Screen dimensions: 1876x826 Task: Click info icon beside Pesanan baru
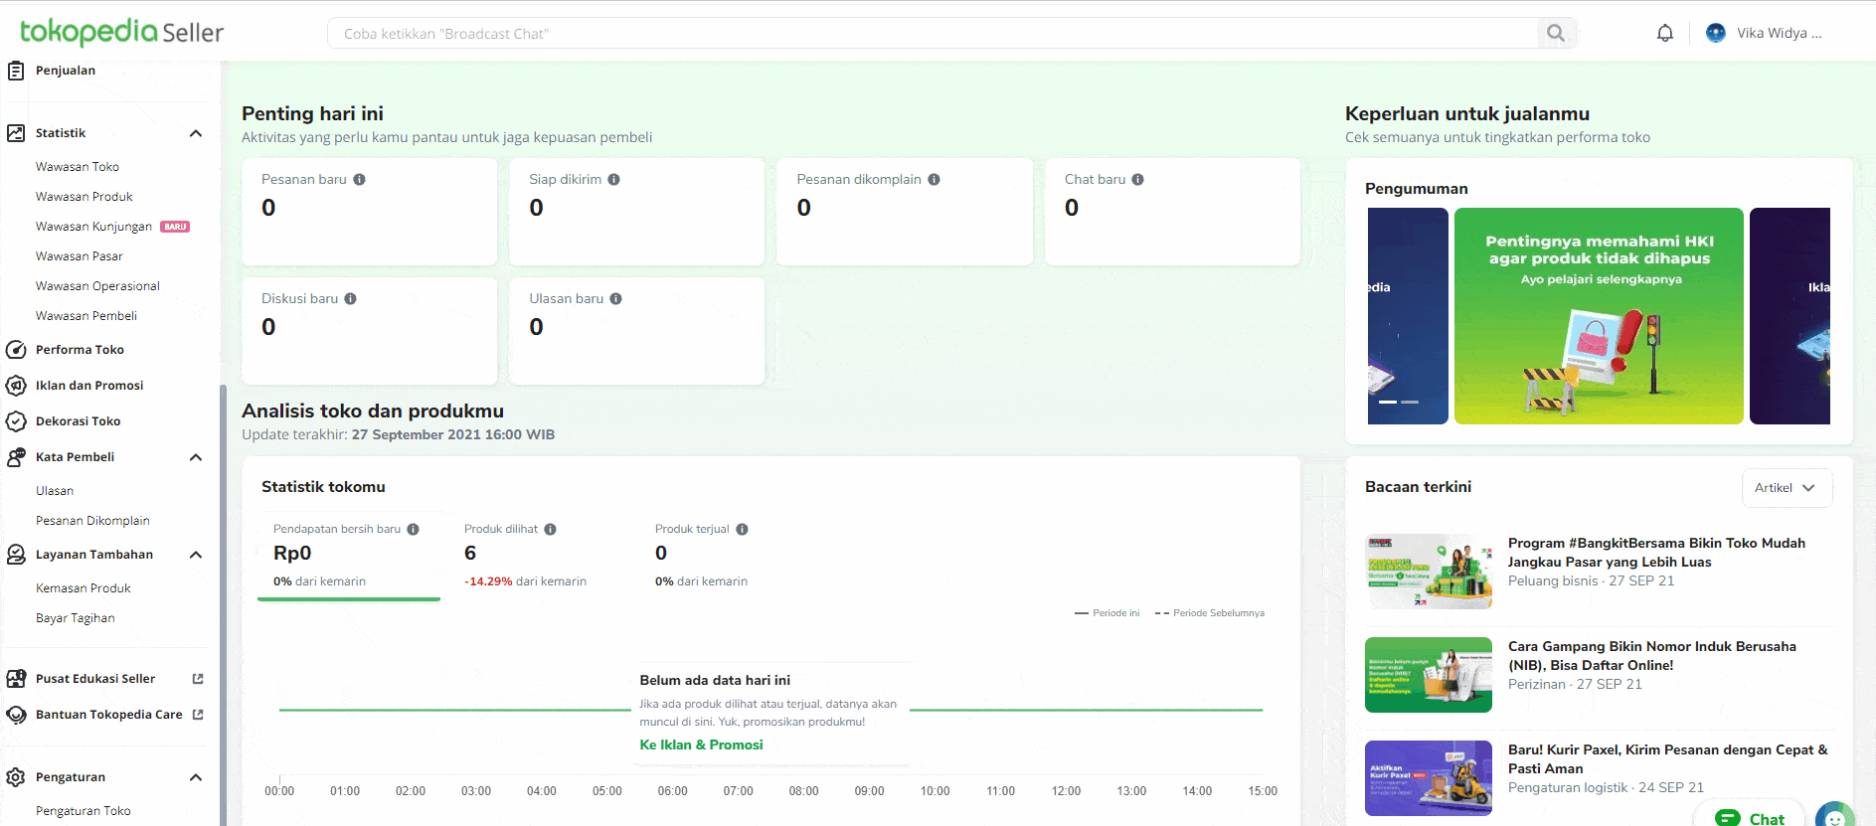coord(360,180)
